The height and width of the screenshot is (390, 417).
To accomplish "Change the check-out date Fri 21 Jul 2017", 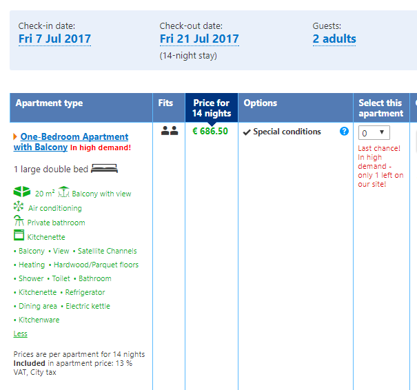I will coord(199,39).
